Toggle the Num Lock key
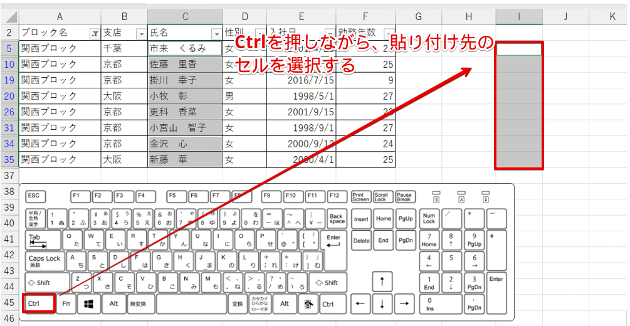The image size is (630, 326). coord(429,219)
